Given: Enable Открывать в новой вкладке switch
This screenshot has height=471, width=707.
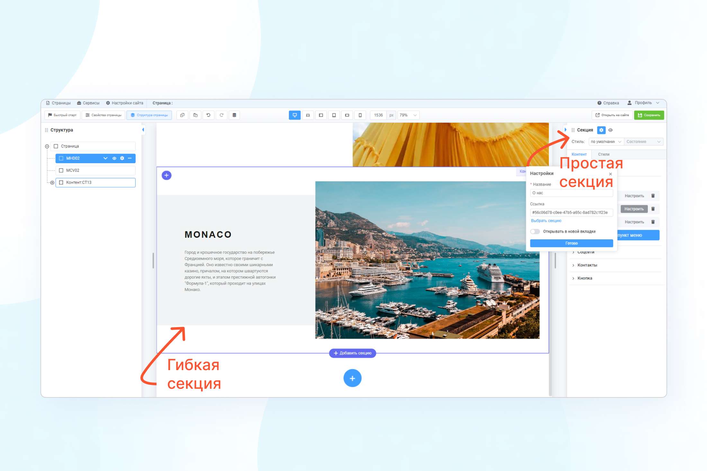Looking at the screenshot, I should [535, 231].
